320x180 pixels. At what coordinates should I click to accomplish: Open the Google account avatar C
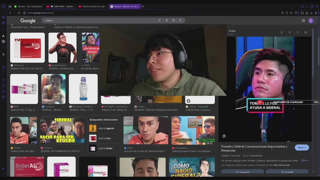(311, 21)
